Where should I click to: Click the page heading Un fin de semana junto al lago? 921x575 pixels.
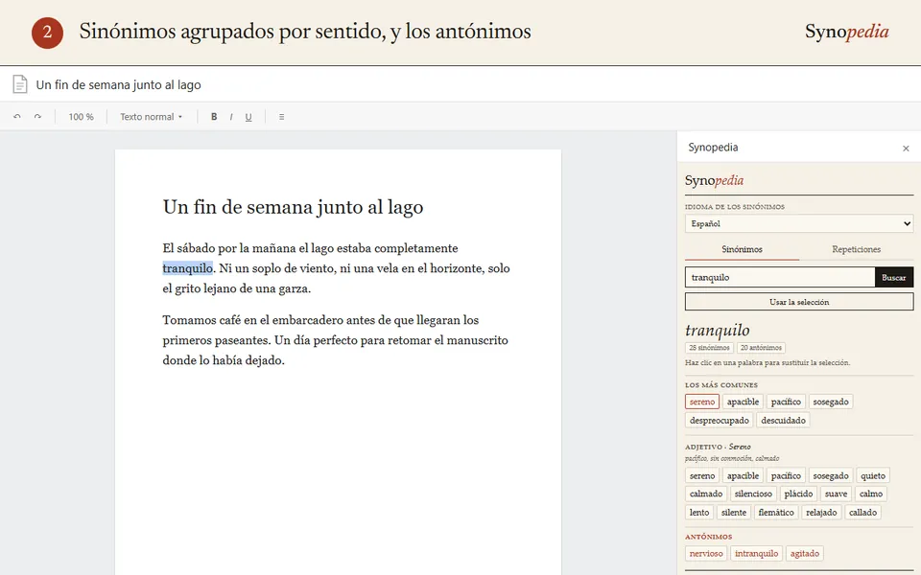[294, 207]
